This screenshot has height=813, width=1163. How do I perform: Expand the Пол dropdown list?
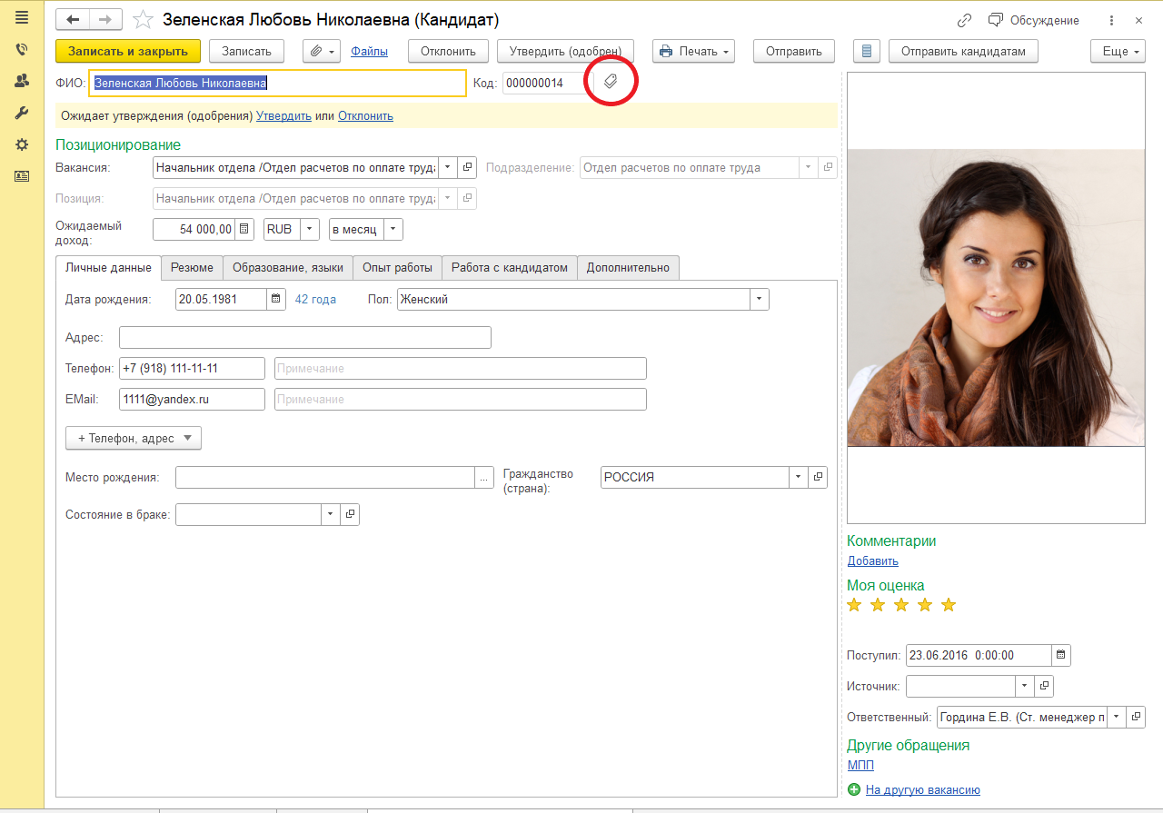(x=759, y=299)
